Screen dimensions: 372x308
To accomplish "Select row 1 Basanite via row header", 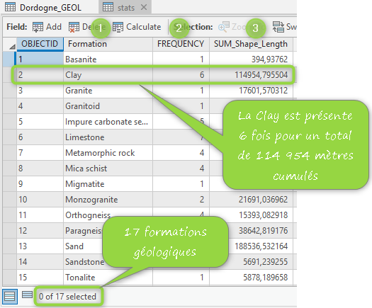I will [x=9, y=59].
